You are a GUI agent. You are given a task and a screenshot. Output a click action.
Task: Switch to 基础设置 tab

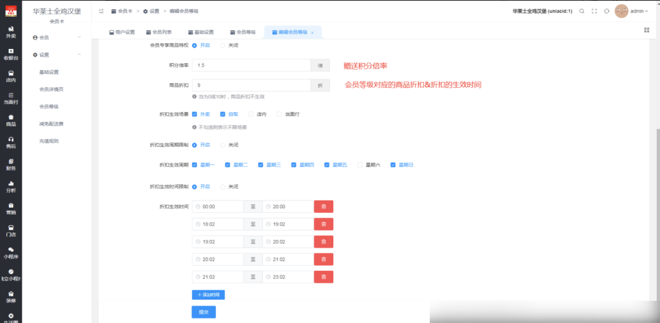pyautogui.click(x=201, y=32)
